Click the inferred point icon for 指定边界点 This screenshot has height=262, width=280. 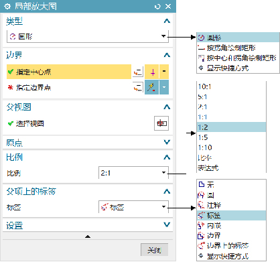152,87
